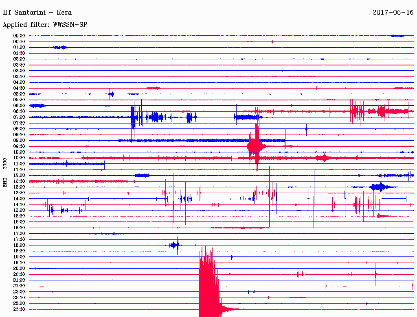Select the 11:30 time label
Screen dimensions: 417x317
click(x=19, y=169)
